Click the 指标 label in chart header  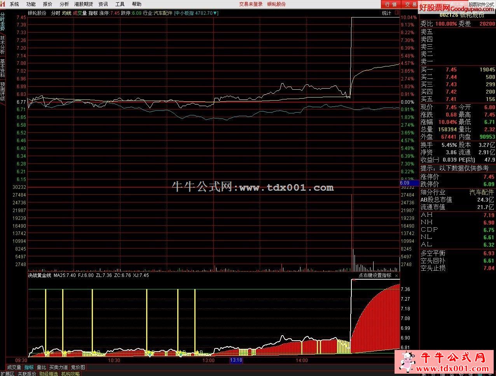tap(93, 13)
